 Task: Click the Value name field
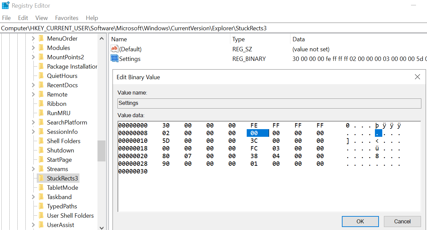[269, 103]
